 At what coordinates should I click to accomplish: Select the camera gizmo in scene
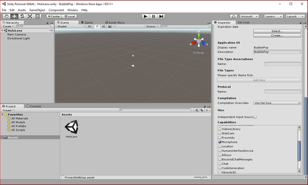pos(133,66)
